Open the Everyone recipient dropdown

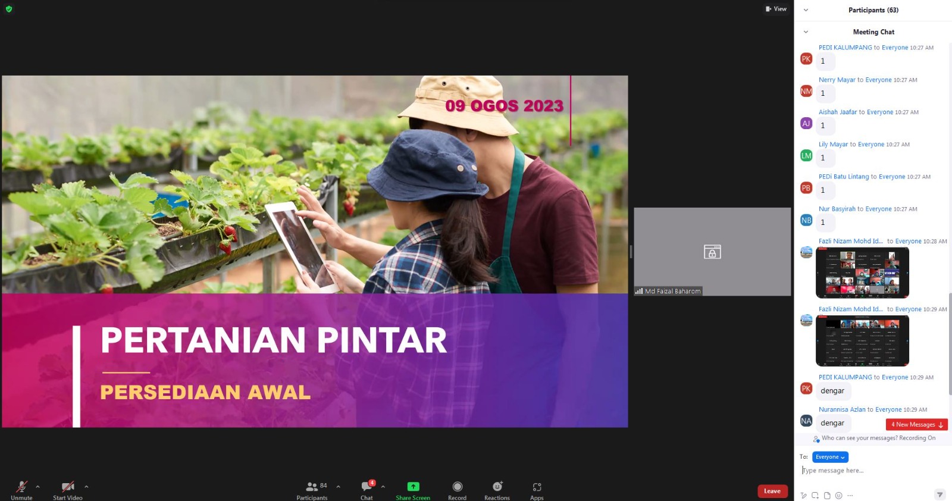[830, 457]
